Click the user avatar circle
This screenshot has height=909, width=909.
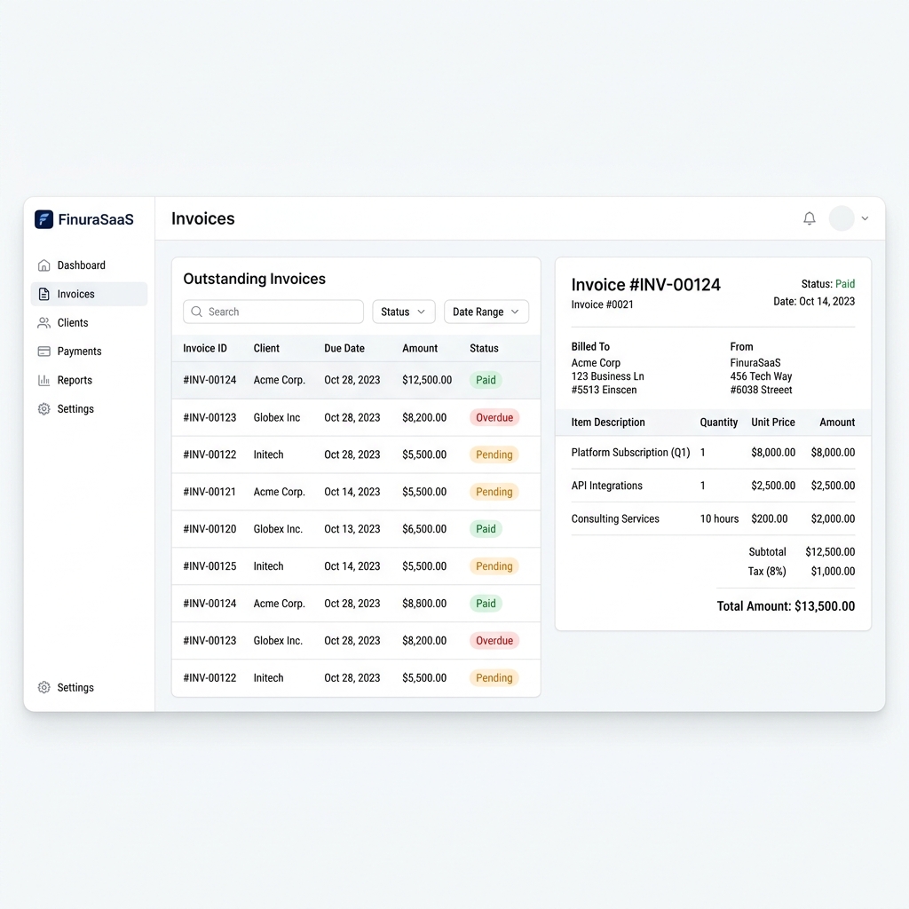click(x=842, y=218)
